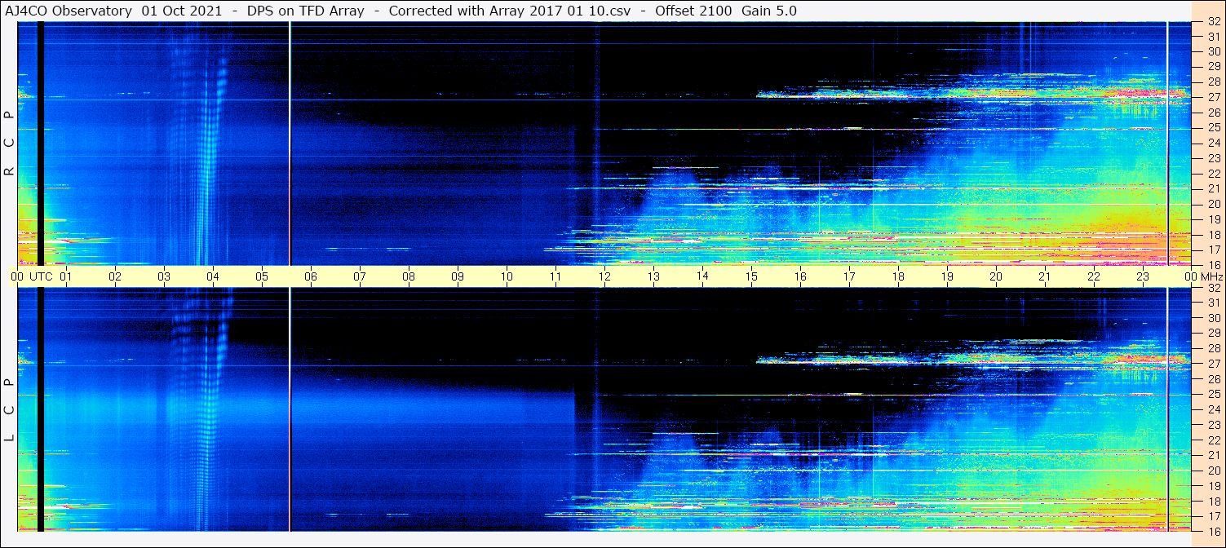Select the 09 hour tick on the time axis
1226x548 pixels.
click(x=458, y=276)
